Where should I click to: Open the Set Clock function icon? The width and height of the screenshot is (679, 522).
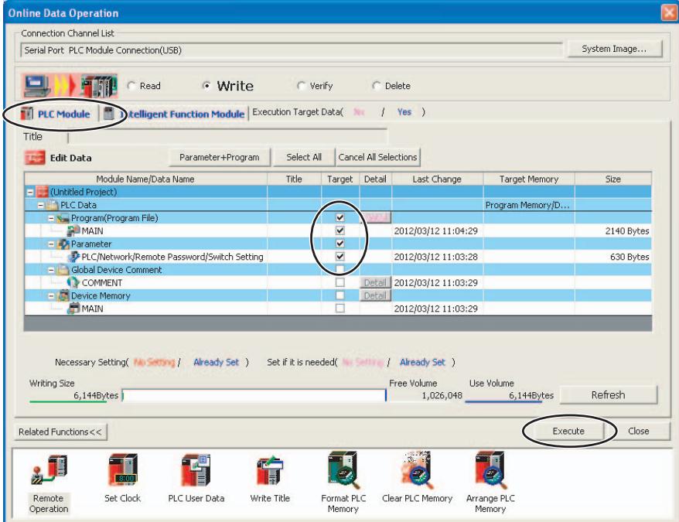[122, 470]
